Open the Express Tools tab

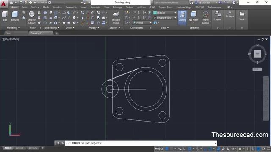pyautogui.click(x=166, y=7)
